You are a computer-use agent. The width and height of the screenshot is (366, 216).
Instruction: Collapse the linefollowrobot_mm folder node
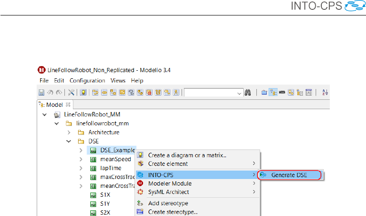(56, 123)
